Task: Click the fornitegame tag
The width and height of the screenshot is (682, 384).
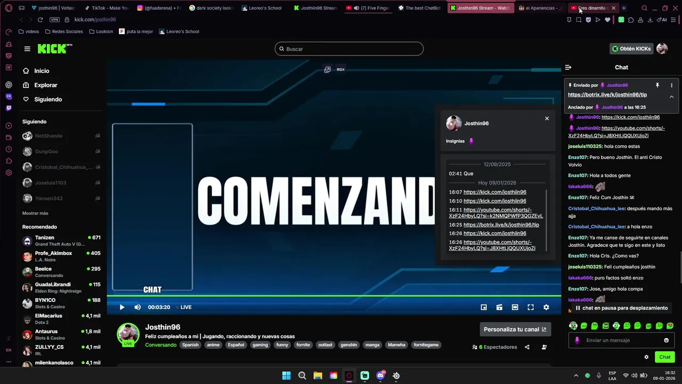Action: click(426, 345)
